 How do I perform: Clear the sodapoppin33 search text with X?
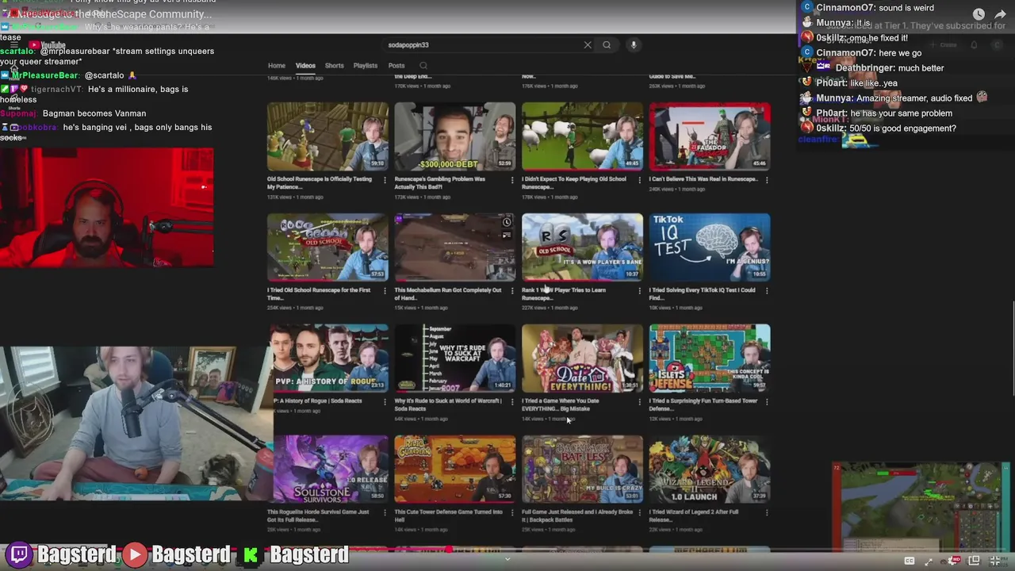click(588, 45)
